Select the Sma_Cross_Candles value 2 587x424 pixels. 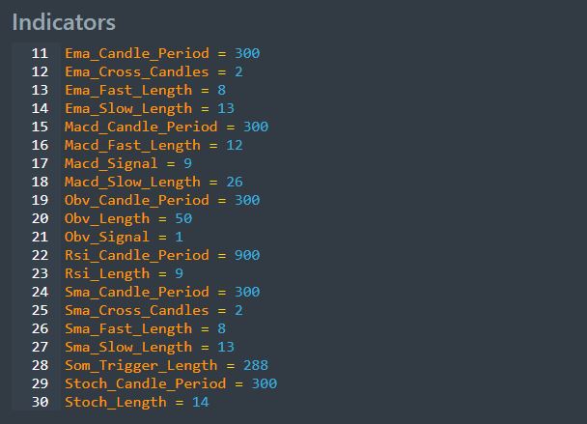point(238,310)
